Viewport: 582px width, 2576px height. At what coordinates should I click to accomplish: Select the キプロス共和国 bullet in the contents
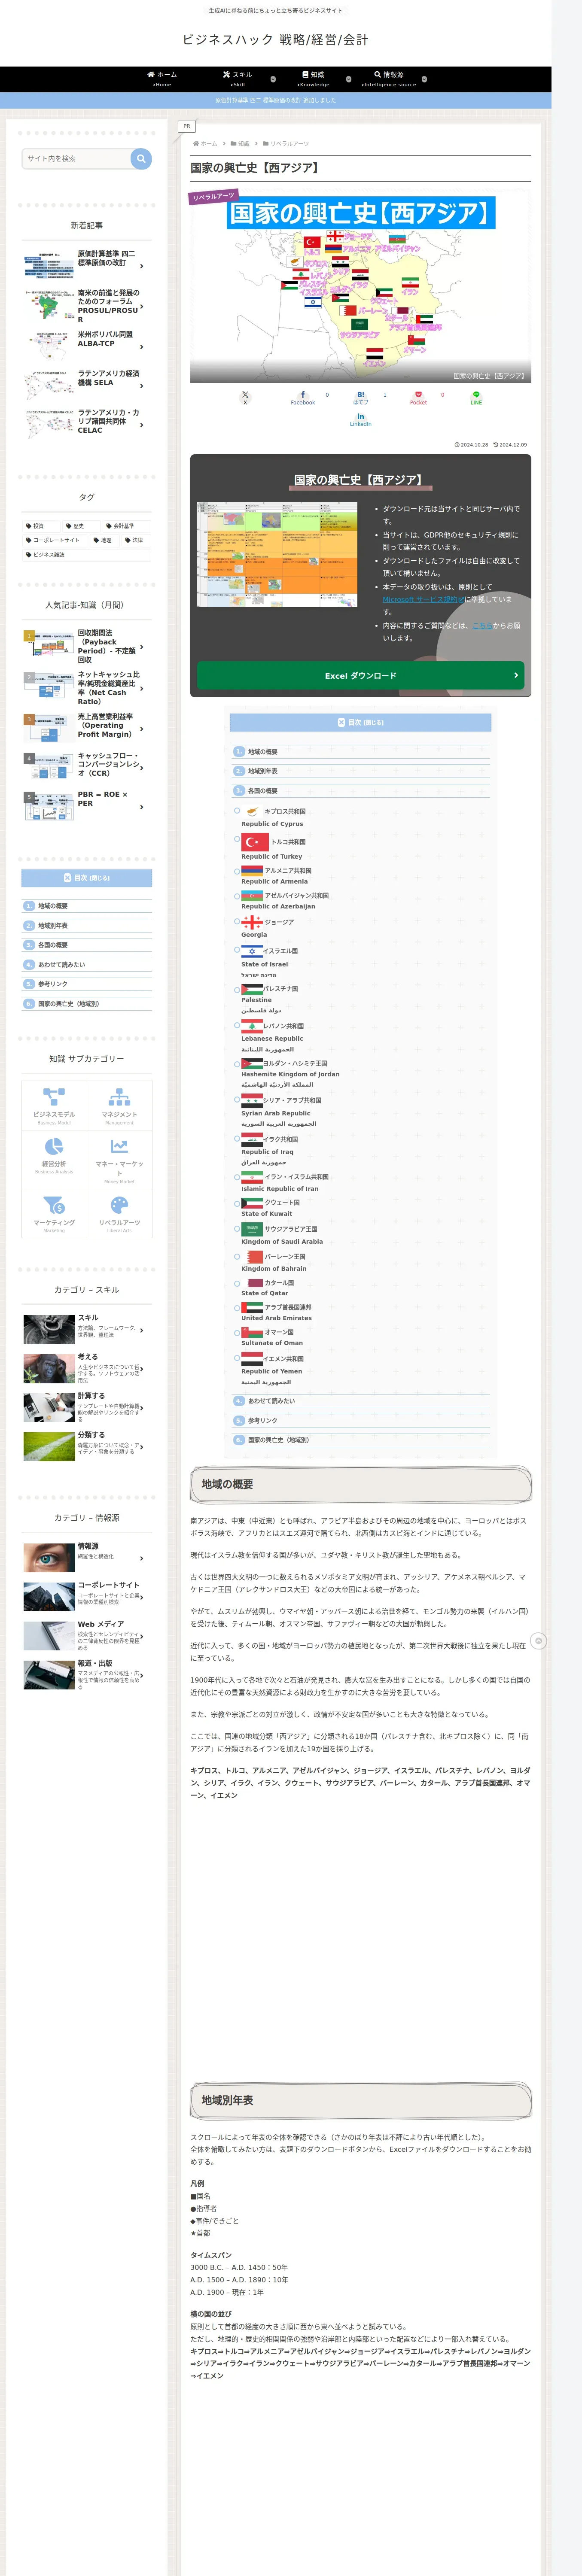point(237,811)
